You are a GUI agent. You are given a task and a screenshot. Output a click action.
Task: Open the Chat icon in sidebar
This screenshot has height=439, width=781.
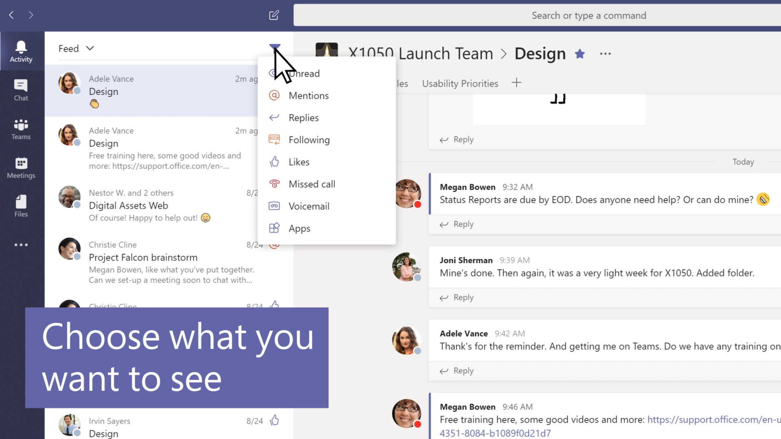tap(20, 89)
